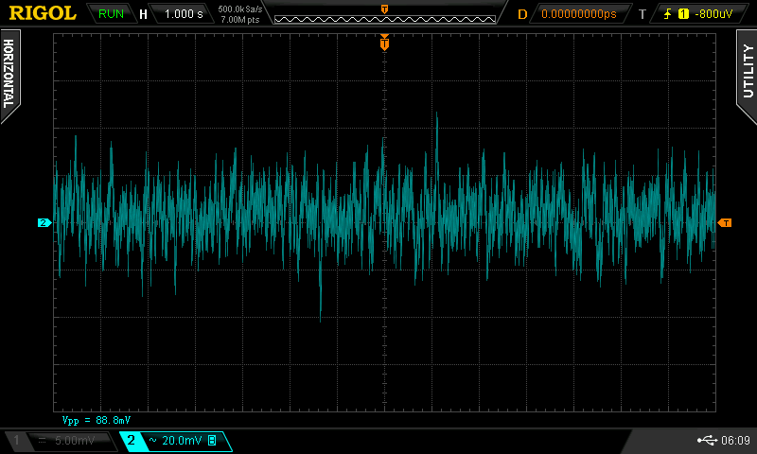757x454 pixels.
Task: Click the channel 2 ground level marker
Action: (x=44, y=222)
